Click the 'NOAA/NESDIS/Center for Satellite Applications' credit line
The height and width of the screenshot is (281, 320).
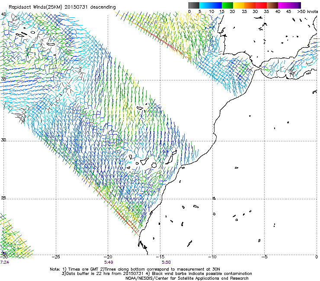(x=187, y=278)
